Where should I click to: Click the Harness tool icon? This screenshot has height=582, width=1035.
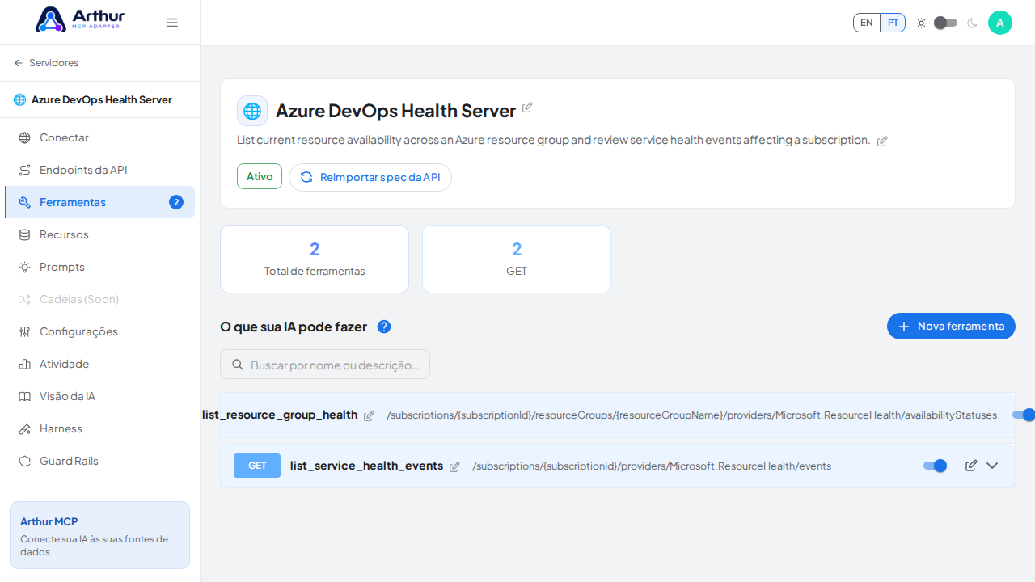(x=25, y=428)
